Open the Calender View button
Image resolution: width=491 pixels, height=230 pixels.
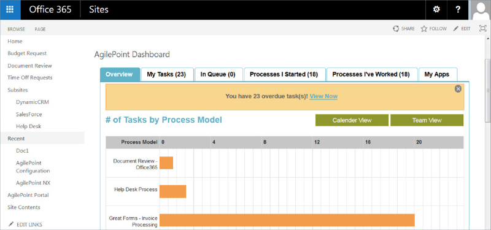click(352, 120)
